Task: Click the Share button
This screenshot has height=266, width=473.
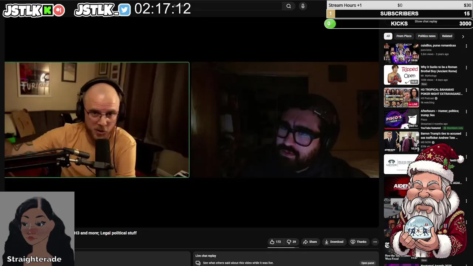Action: [x=310, y=242]
